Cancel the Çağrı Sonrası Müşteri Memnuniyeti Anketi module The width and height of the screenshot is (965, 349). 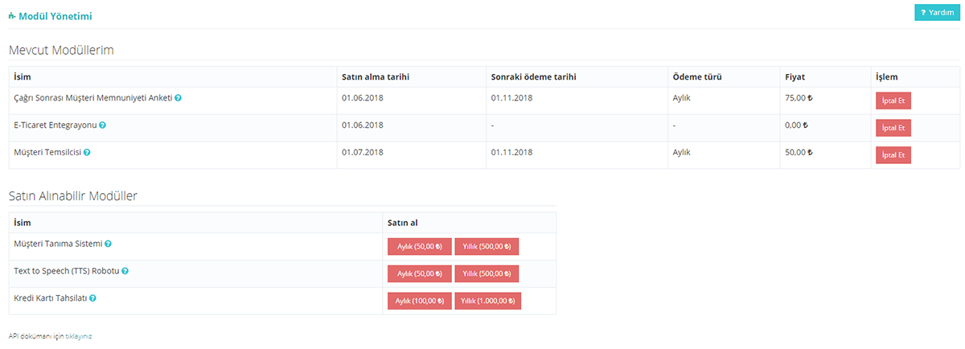coord(893,101)
